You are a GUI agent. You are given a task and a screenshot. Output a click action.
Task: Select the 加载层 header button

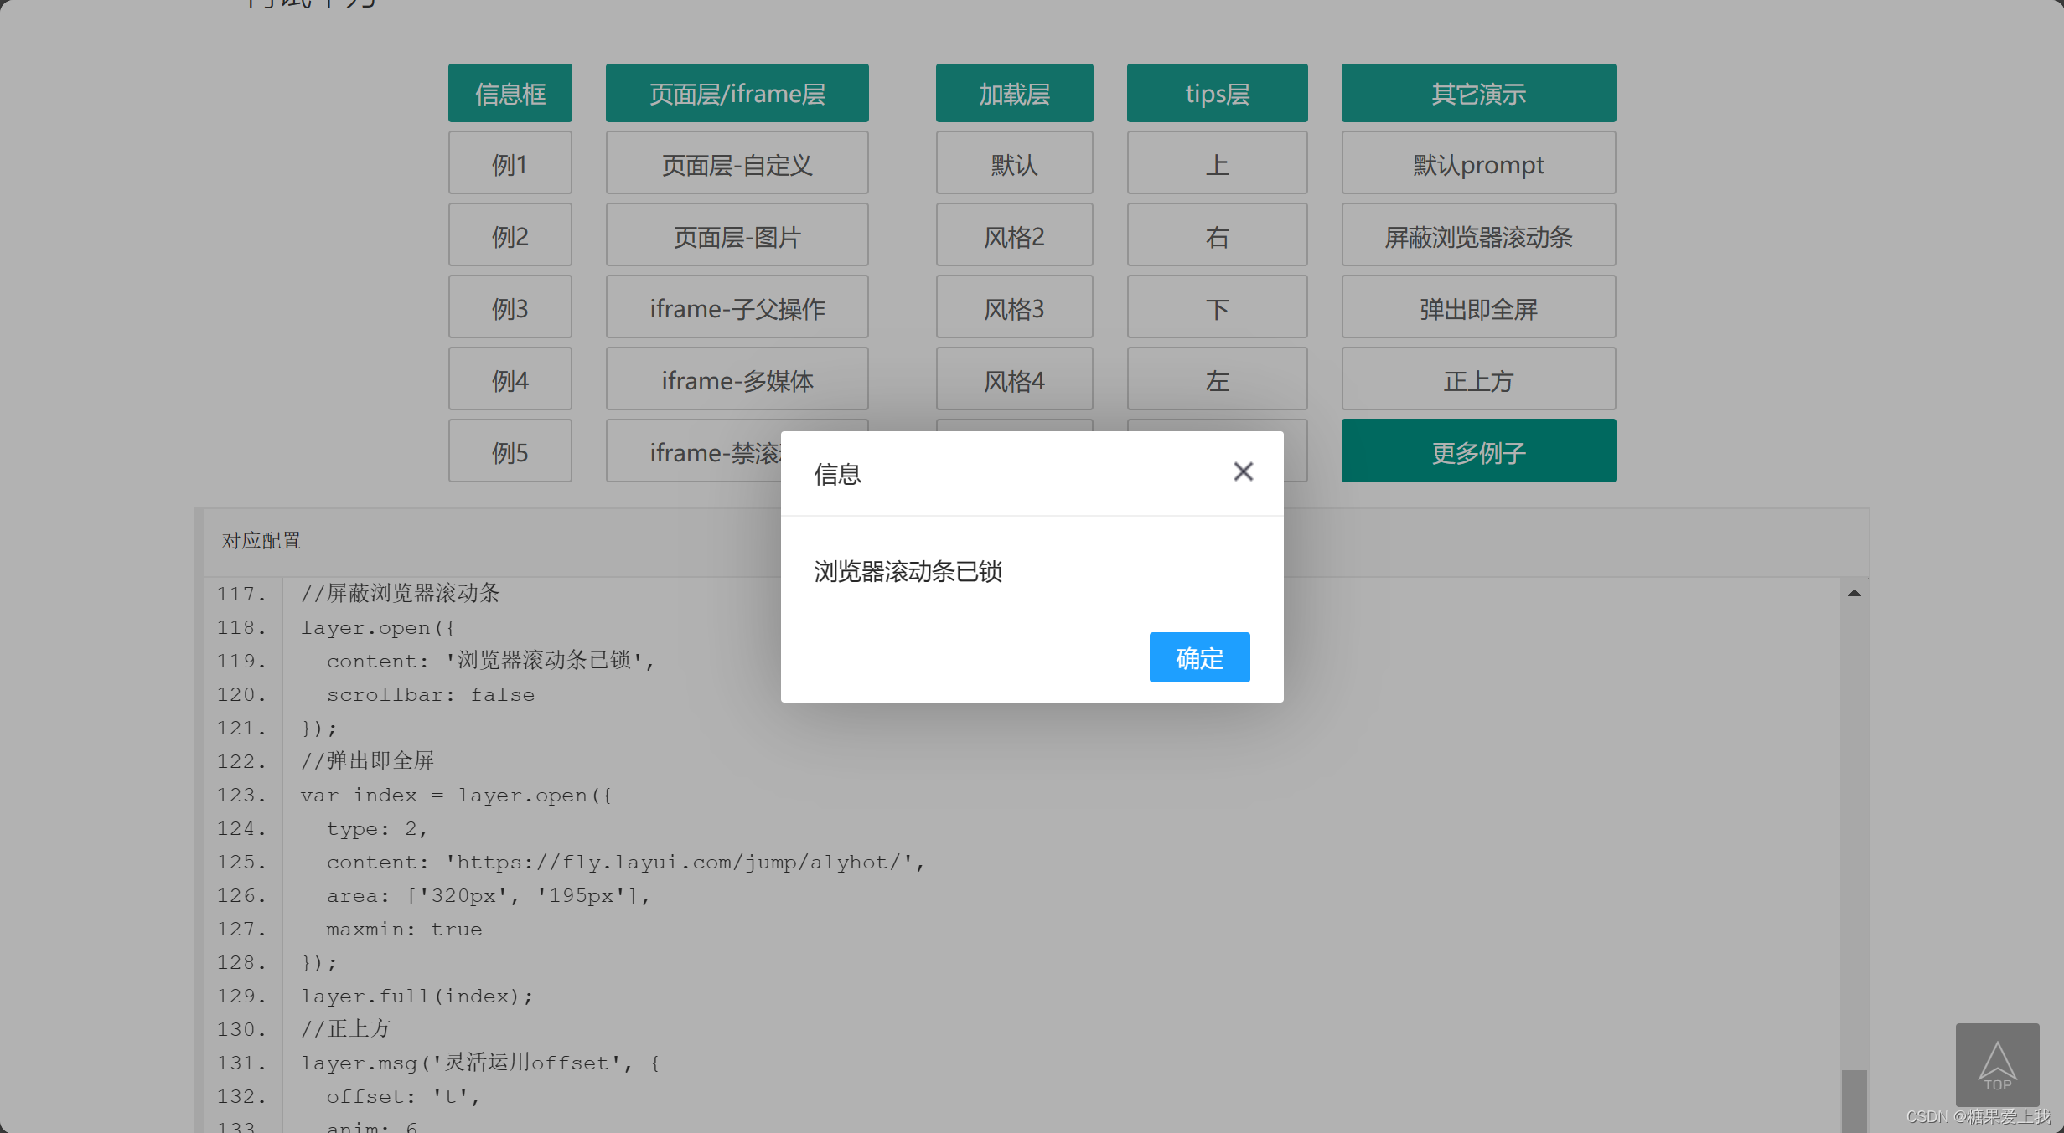point(1014,93)
